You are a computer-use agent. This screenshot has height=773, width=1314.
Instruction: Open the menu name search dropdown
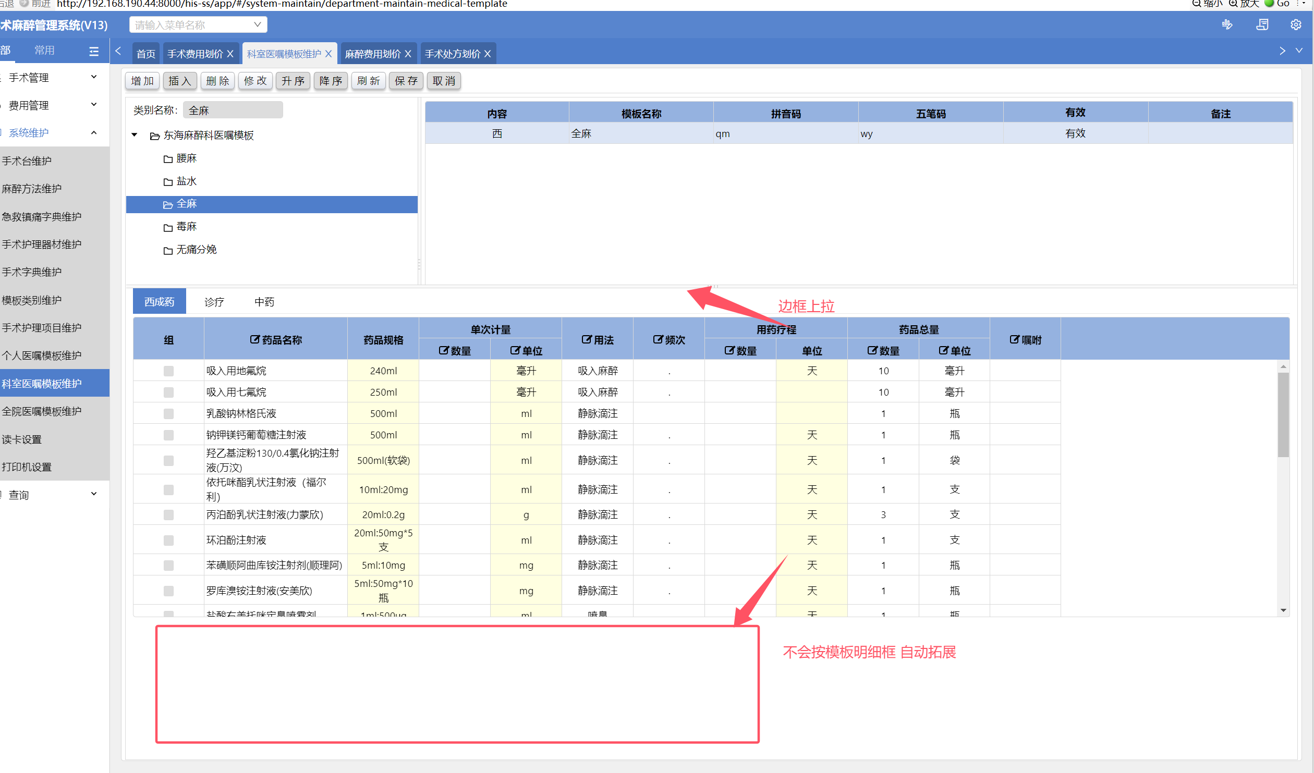tap(257, 24)
